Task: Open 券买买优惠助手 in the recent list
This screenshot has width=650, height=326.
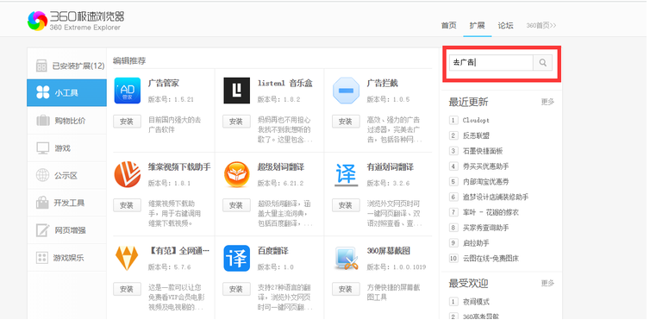Action: [485, 166]
